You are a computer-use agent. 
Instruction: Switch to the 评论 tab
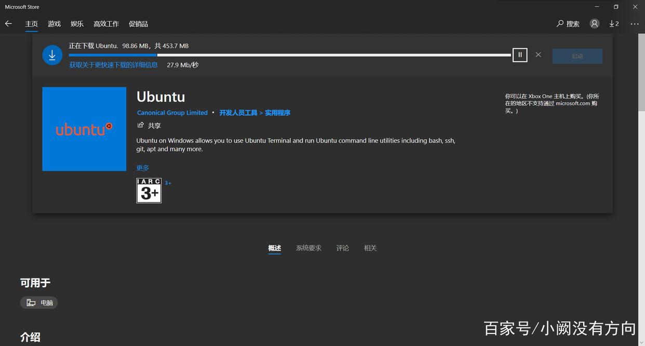click(343, 248)
